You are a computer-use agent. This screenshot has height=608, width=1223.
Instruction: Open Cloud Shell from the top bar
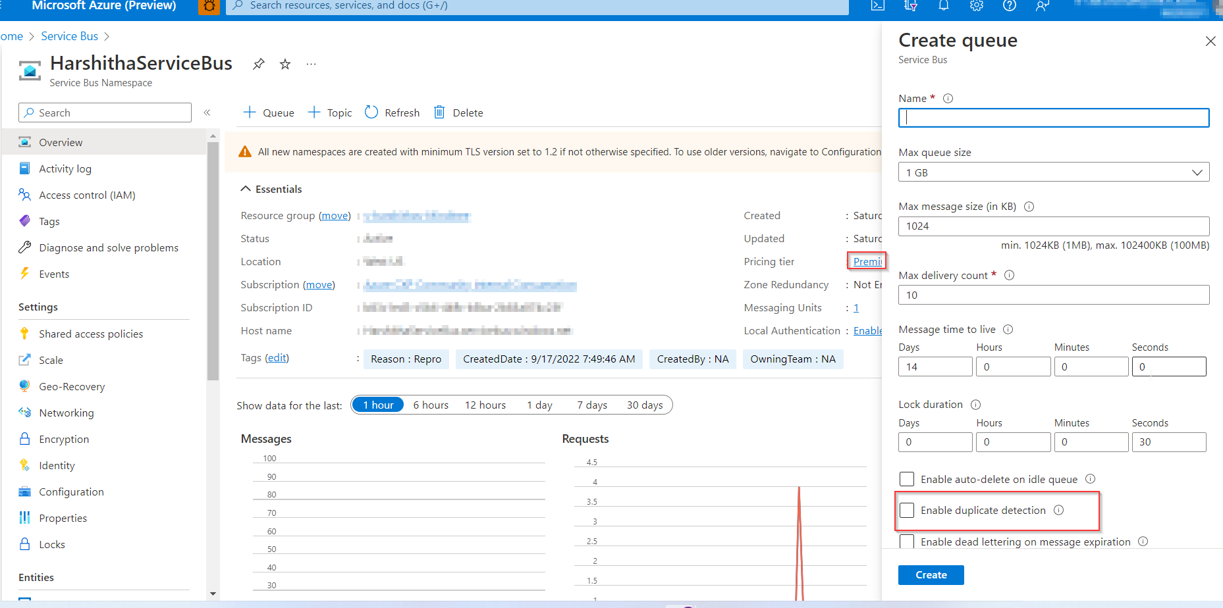pyautogui.click(x=878, y=5)
